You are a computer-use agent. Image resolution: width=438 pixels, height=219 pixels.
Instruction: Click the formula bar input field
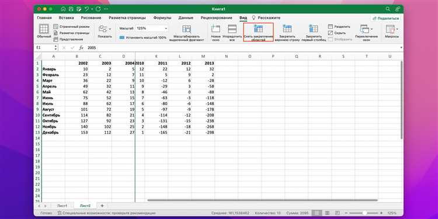(243, 48)
